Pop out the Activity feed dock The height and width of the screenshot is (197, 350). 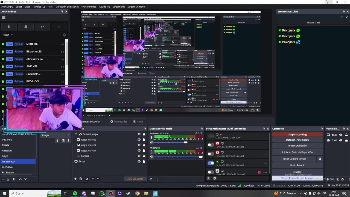pyautogui.click(x=62, y=11)
